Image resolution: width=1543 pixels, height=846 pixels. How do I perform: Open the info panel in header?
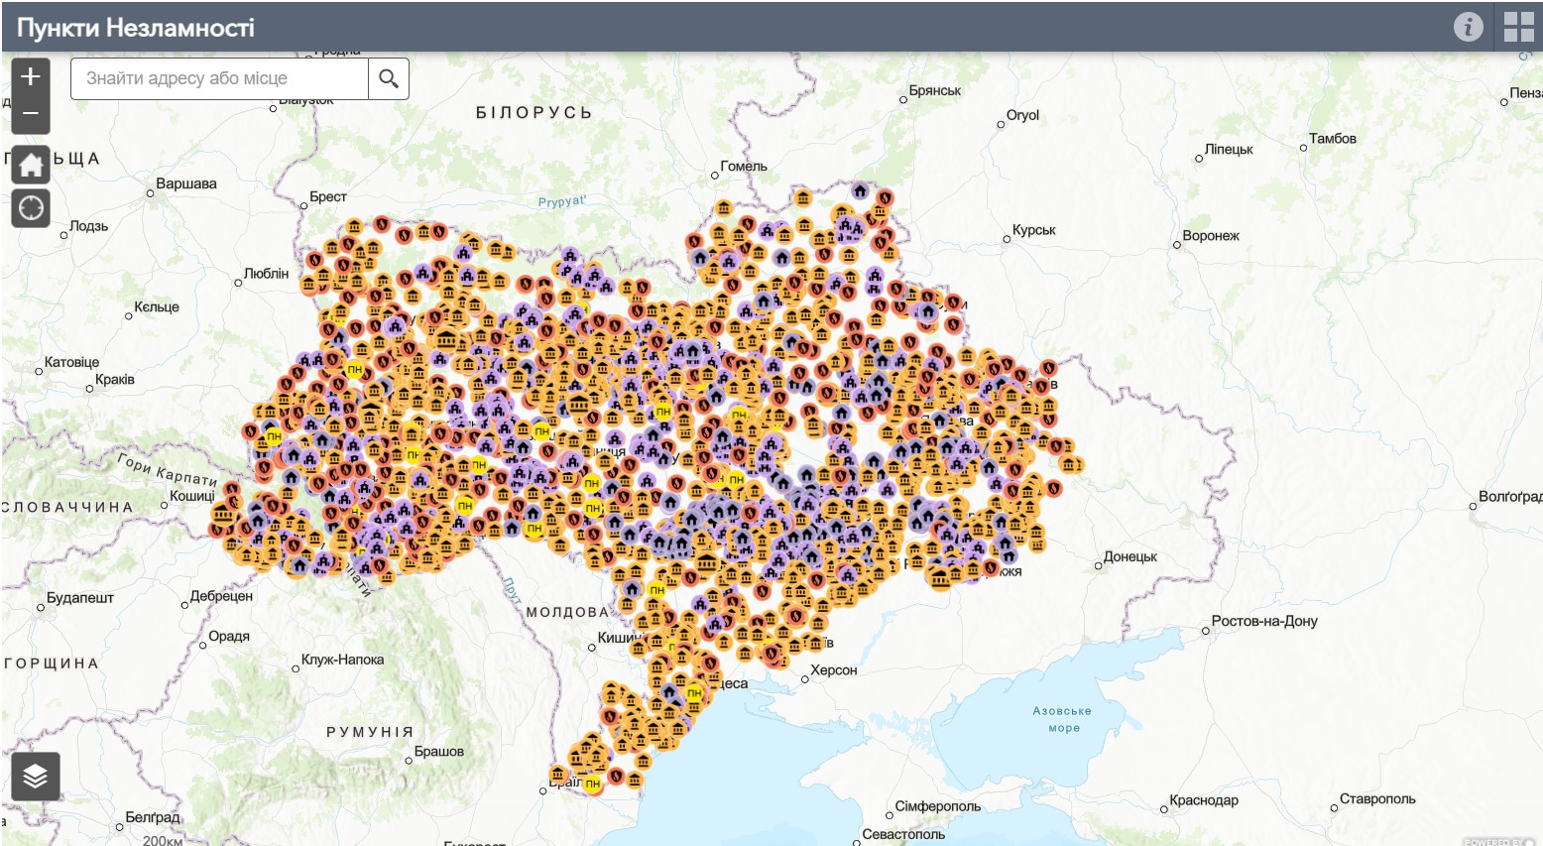(1468, 27)
